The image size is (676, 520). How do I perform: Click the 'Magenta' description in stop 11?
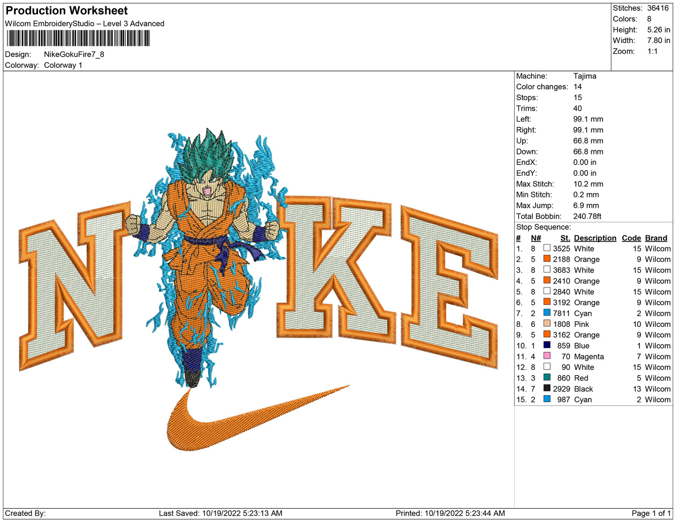(589, 356)
